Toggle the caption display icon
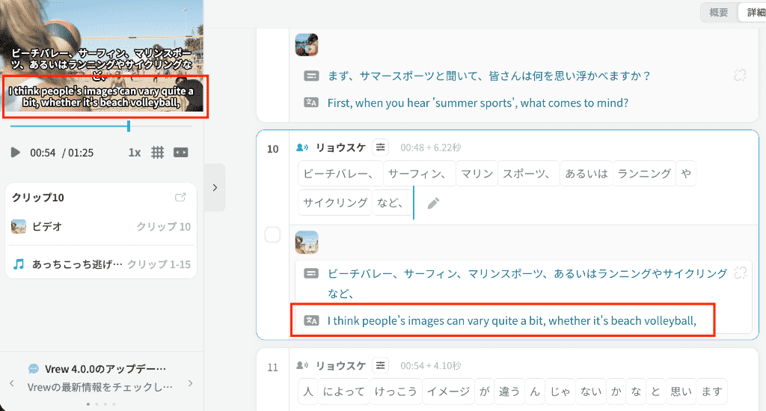The width and height of the screenshot is (766, 411). 181,153
